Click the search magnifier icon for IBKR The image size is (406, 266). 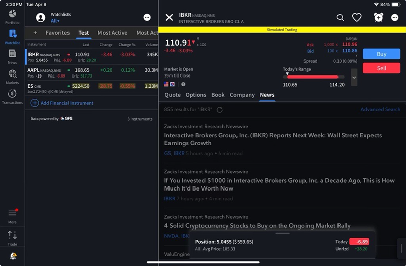[x=340, y=18]
